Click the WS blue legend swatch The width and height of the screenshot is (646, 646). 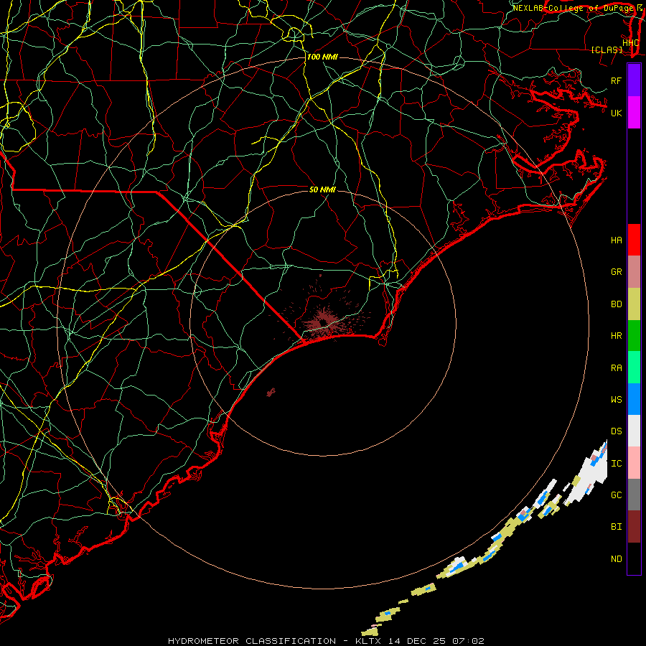click(x=634, y=399)
